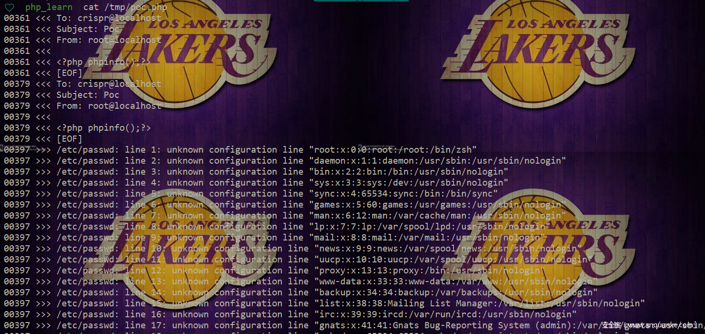Click the passwd entry starting 'games:x:5:60'
Image resolution: width=705 pixels, height=334 pixels.
tap(437, 205)
